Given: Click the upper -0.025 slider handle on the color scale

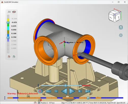Looking at the screenshot, I should click(8, 22).
